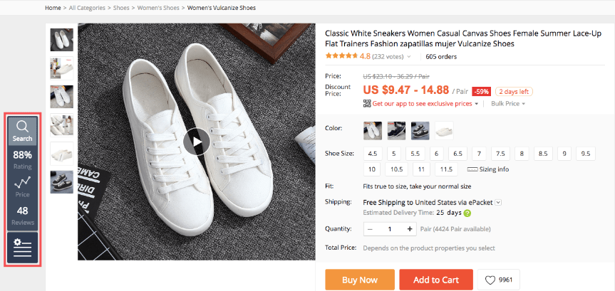Expand the votes rating breakdown arrow
Image resolution: width=615 pixels, height=291 pixels.
[409, 57]
